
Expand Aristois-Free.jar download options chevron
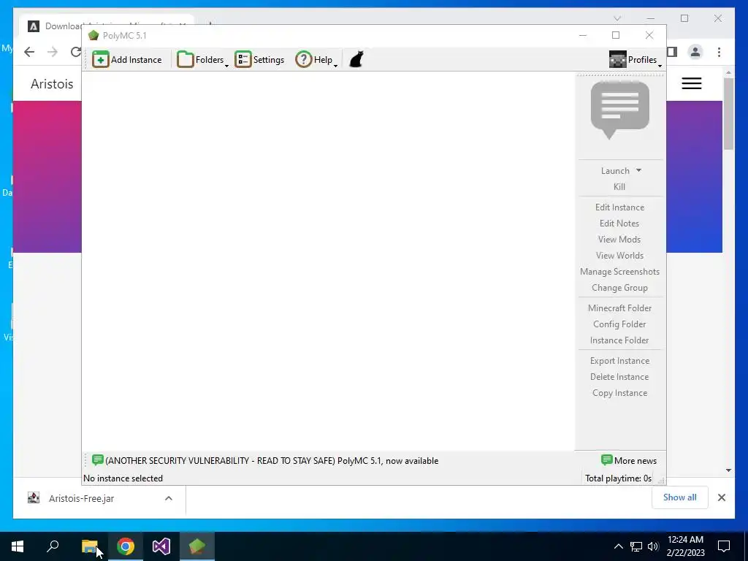tap(169, 498)
